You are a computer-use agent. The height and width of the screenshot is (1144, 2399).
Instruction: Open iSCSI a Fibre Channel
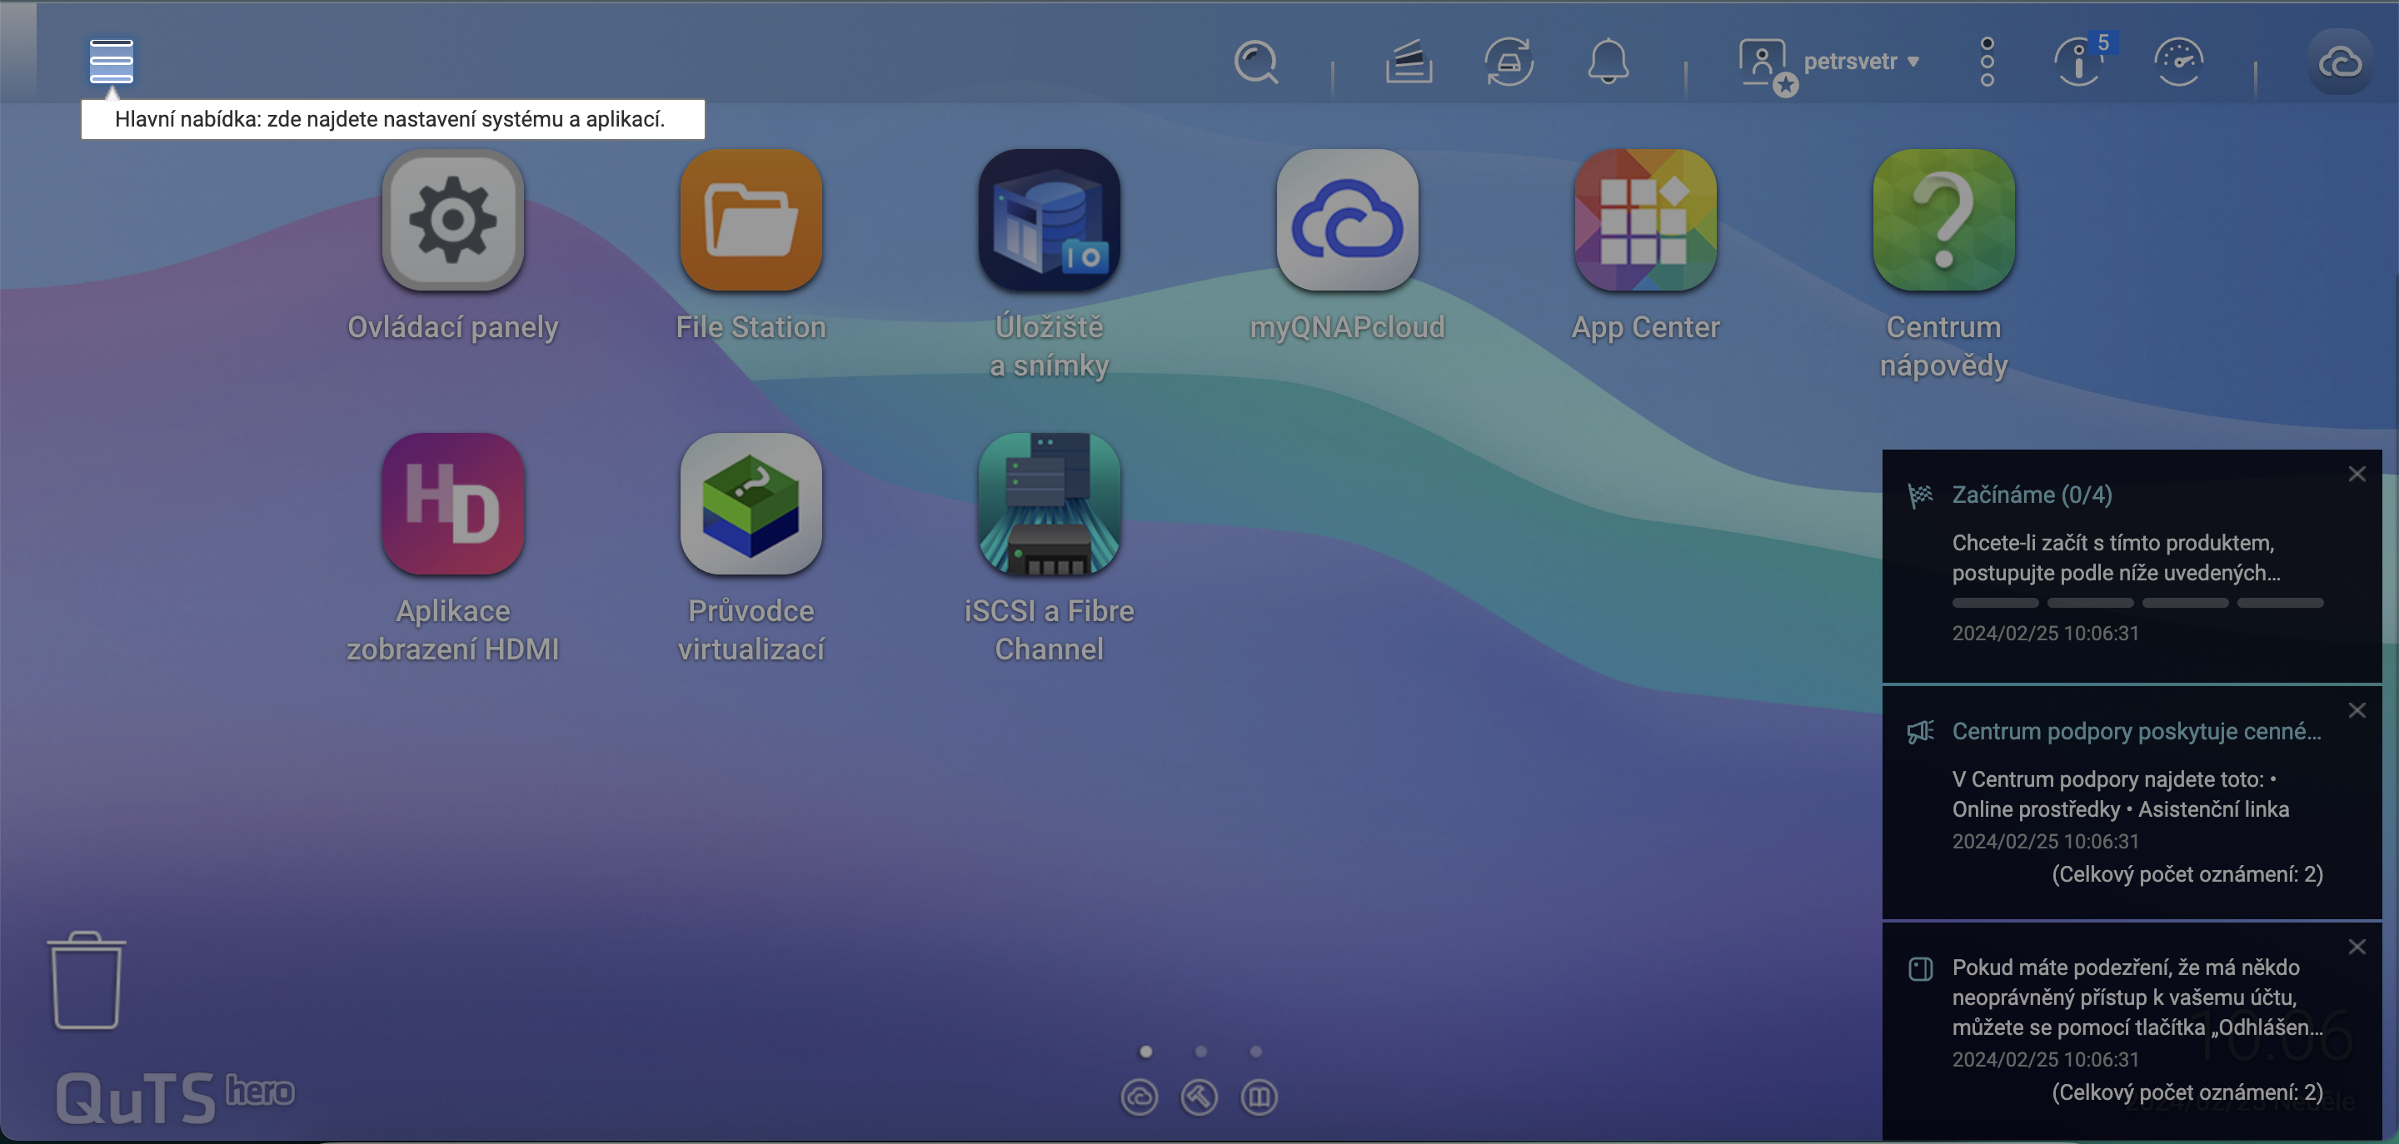point(1049,504)
